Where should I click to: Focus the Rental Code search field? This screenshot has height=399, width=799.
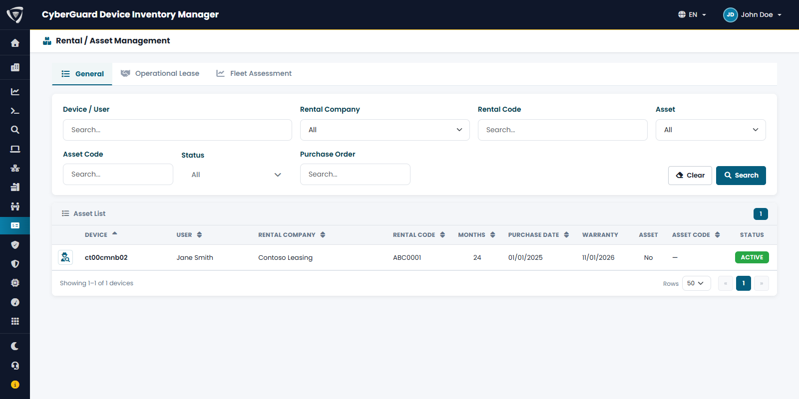click(x=563, y=130)
